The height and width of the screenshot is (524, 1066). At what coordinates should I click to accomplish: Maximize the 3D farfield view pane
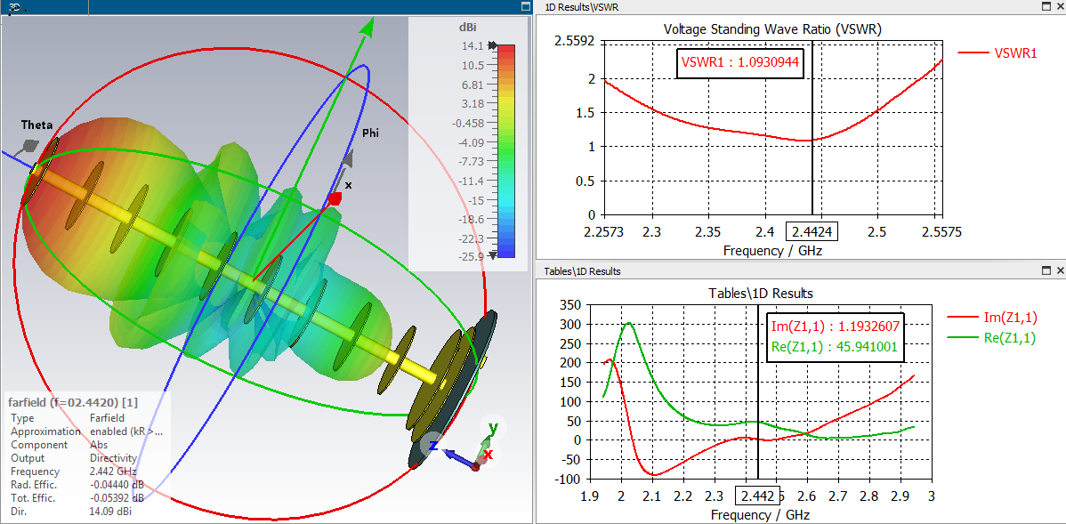point(525,6)
